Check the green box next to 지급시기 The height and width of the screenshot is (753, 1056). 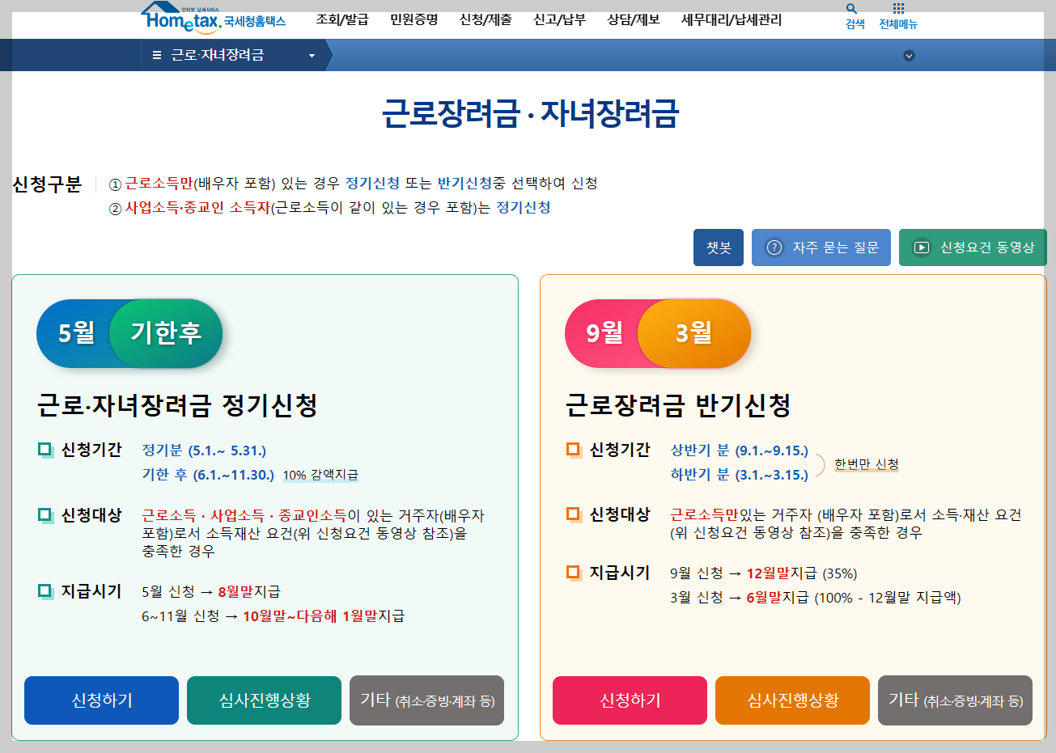[x=45, y=591]
